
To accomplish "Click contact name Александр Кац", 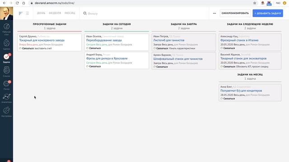I will coord(229,36).
